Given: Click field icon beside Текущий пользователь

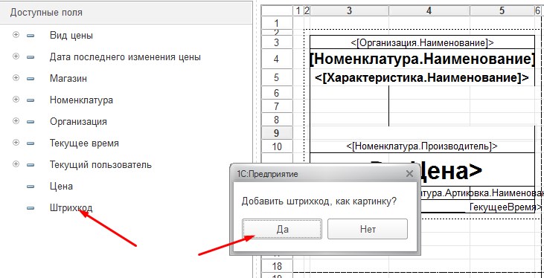Looking at the screenshot, I should (x=31, y=165).
